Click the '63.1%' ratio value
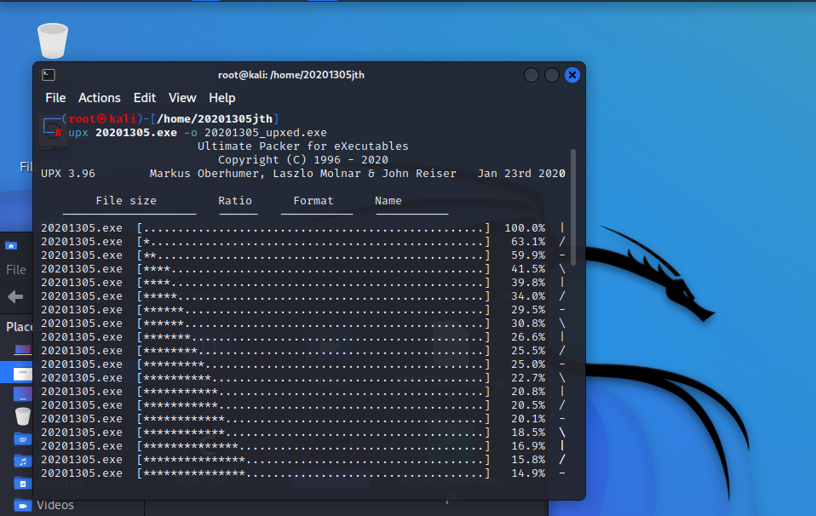 (528, 241)
